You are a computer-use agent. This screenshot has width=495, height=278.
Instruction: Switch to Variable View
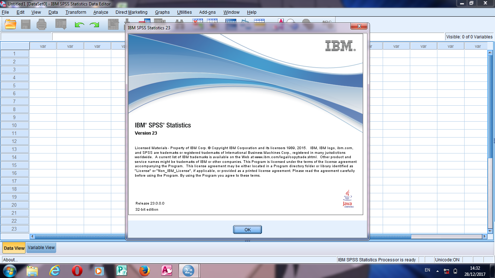tap(41, 248)
